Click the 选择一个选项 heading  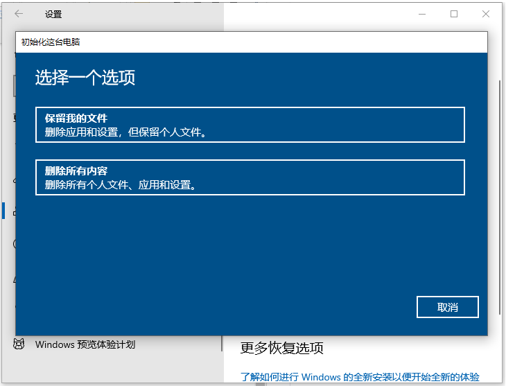point(85,78)
